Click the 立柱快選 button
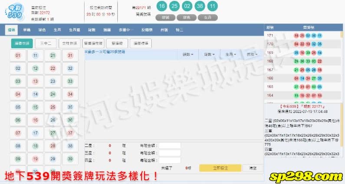Image resolution: width=345 pixels, height=184 pixels. click(x=69, y=43)
